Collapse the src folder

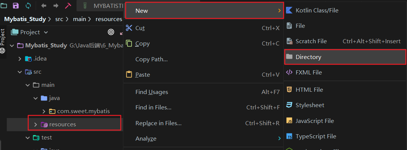pyautogui.click(x=20, y=72)
